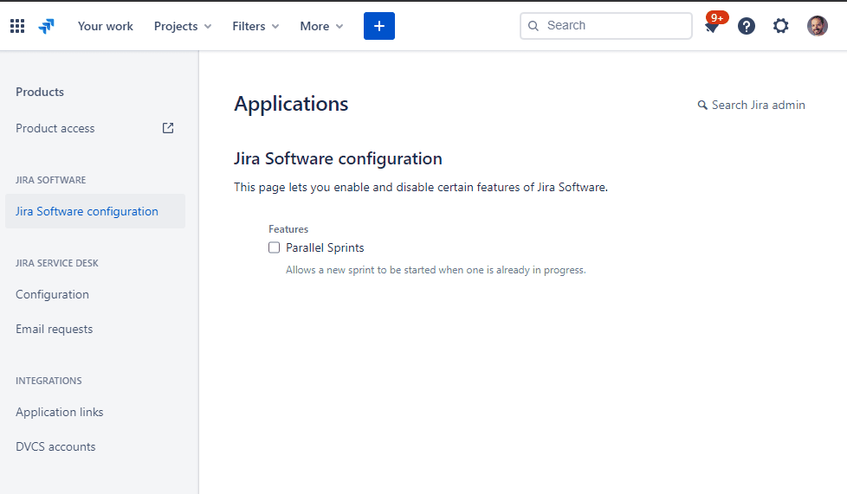Enable the Parallel Sprints checkbox
Viewport: 847px width, 494px height.
point(275,247)
